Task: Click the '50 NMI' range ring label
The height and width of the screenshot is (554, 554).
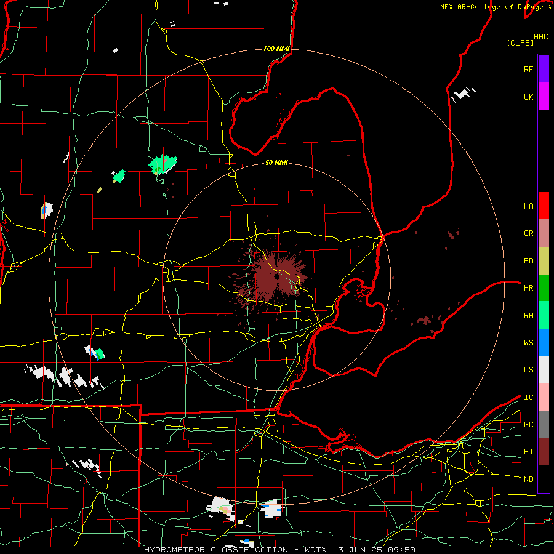Action: click(x=276, y=163)
